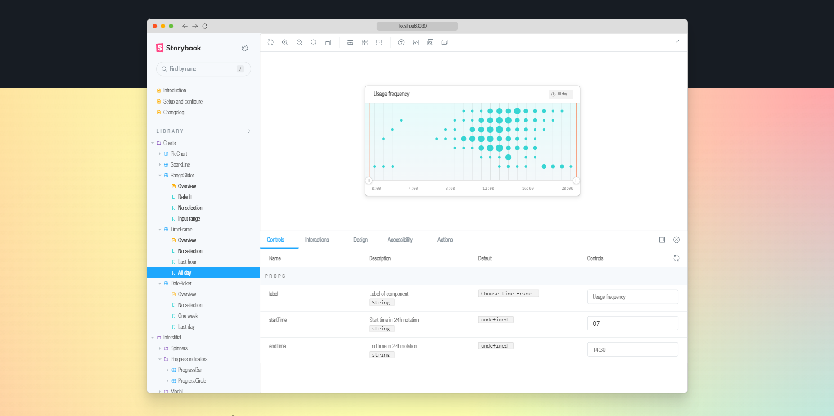Image resolution: width=834 pixels, height=416 pixels.
Task: Open the accessibility vision simulator icon
Action: pos(401,42)
